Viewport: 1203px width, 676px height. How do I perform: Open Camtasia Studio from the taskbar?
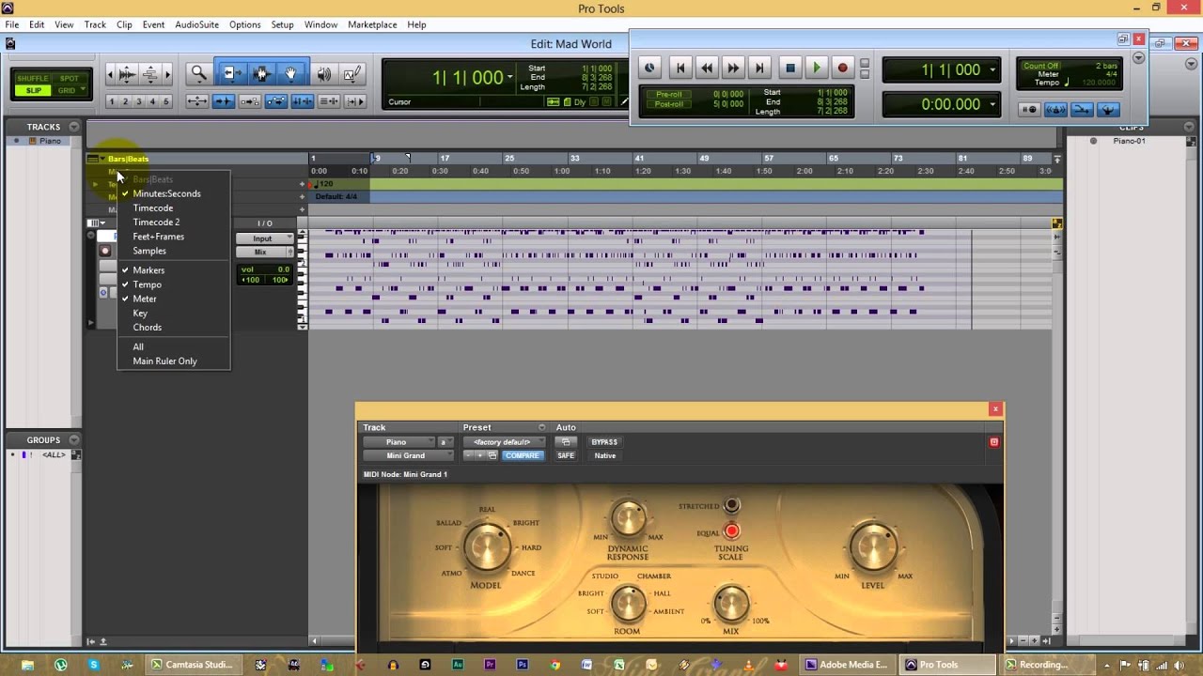193,665
